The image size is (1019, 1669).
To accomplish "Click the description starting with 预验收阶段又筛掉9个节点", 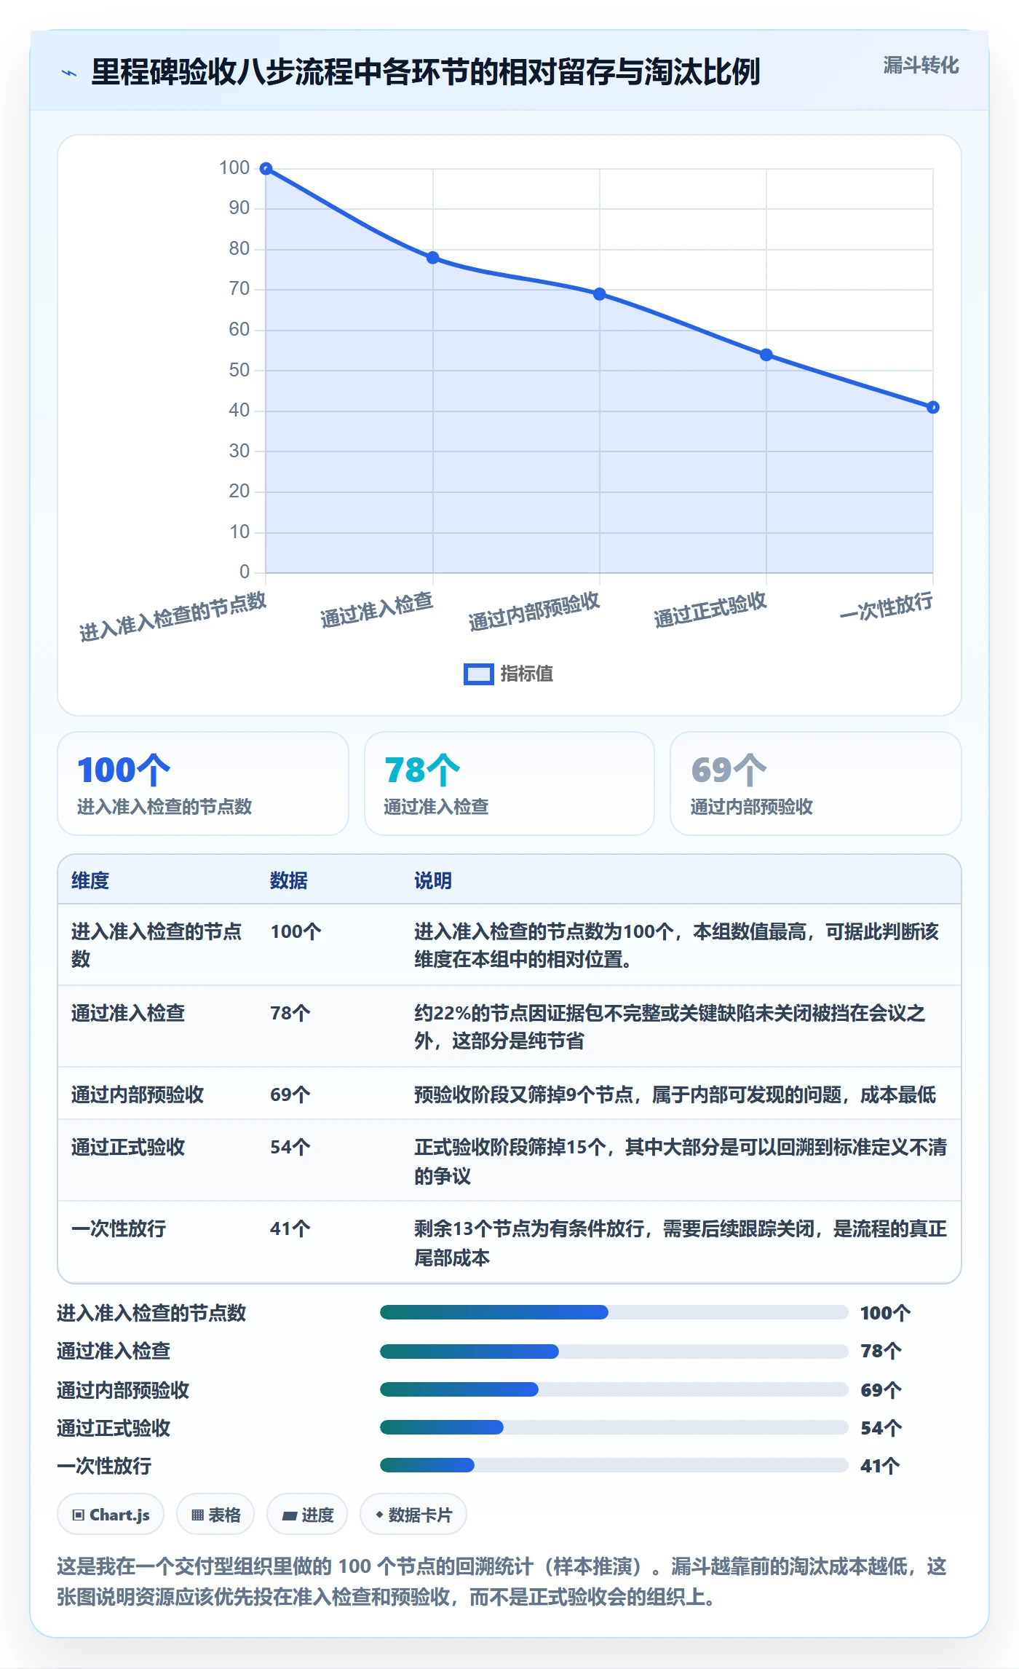I will (675, 1094).
